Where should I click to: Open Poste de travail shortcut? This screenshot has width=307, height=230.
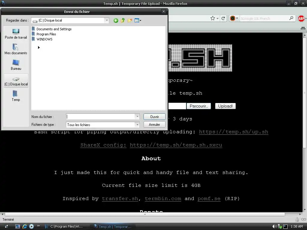pyautogui.click(x=16, y=34)
